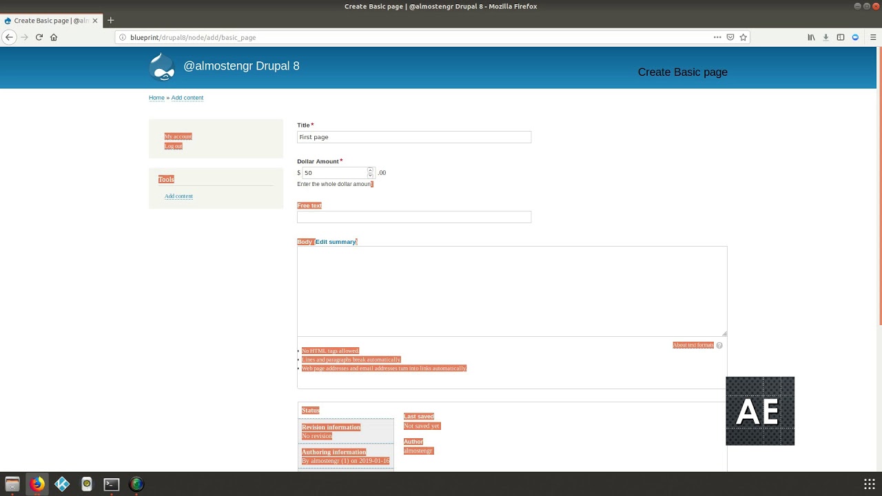Click in the Title field
Screen dimensions: 882x496
tap(414, 137)
